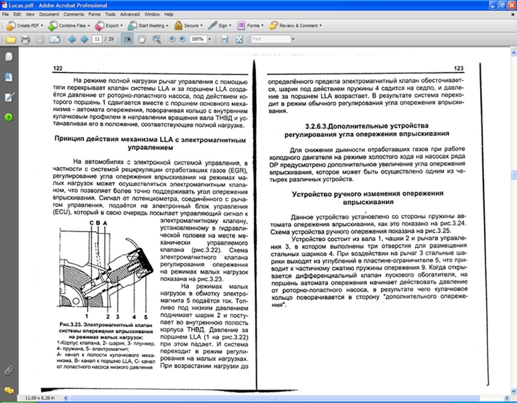Select the Hand tool
Viewport: 517px width, 403px height.
142,40
